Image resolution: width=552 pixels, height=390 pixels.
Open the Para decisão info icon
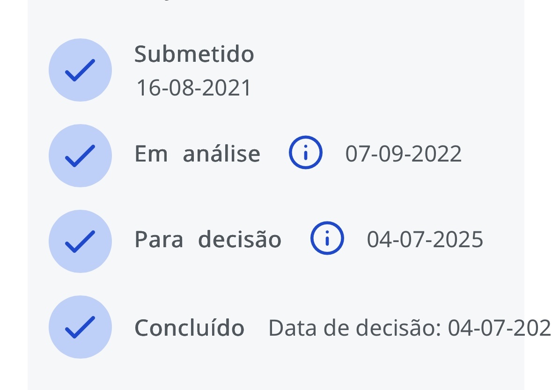pos(327,238)
